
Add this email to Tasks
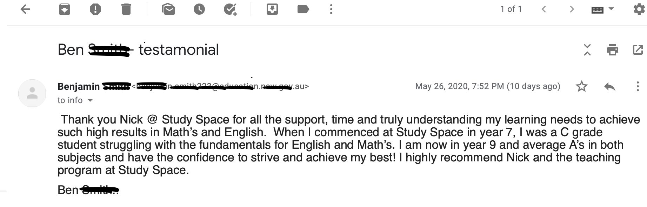click(231, 9)
